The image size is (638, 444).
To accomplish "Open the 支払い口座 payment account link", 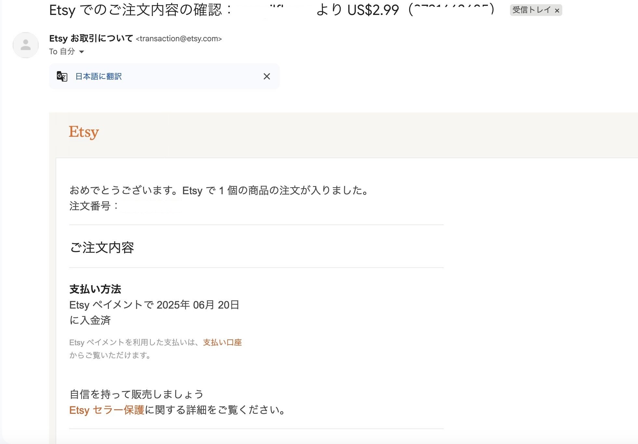I will (x=222, y=342).
